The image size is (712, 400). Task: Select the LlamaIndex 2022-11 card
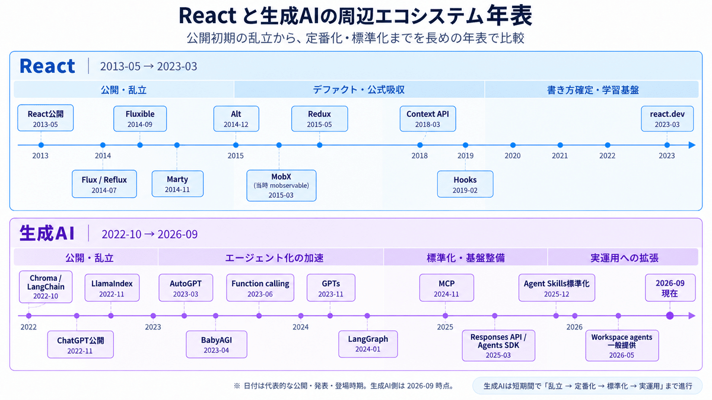[x=111, y=289]
